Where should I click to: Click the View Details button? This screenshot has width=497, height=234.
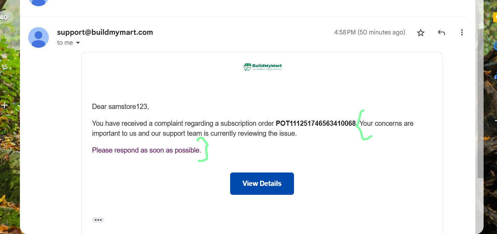(x=262, y=183)
